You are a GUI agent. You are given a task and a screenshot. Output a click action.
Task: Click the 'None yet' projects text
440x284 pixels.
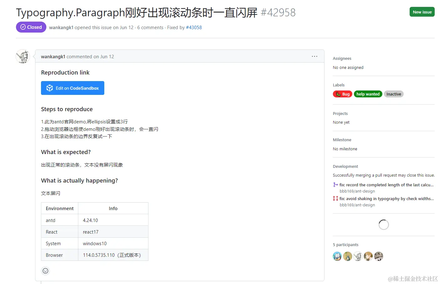[x=341, y=122]
